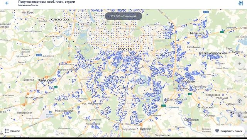Click the Москва city label
The image size is (247, 139).
tap(125, 49)
